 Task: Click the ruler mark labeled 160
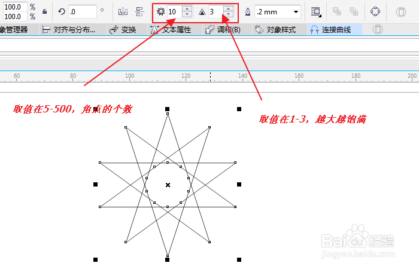299,76
